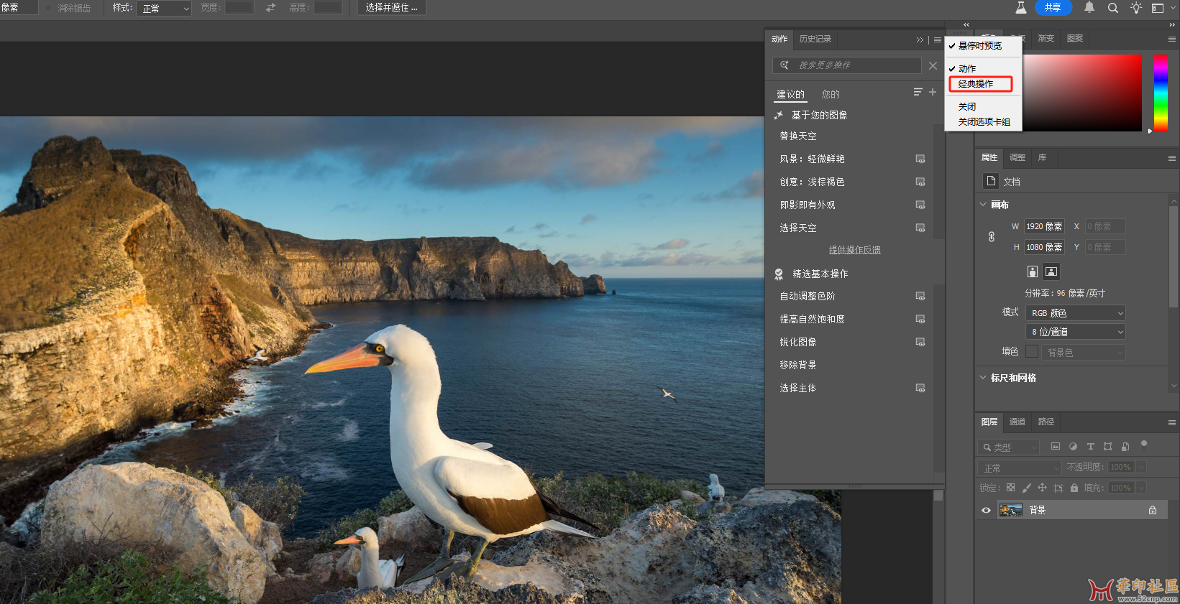This screenshot has height=604, width=1180.
Task: Set canvas to portrait orientation icon
Action: 1033,271
